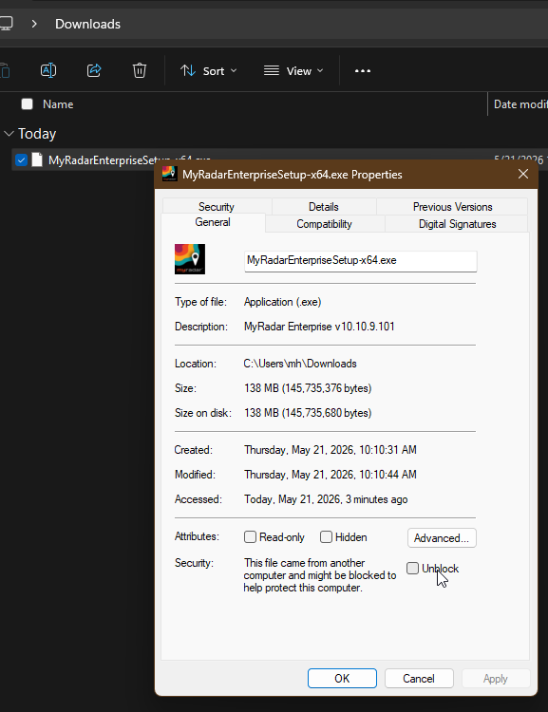
Task: Click the OK button
Action: pos(342,679)
